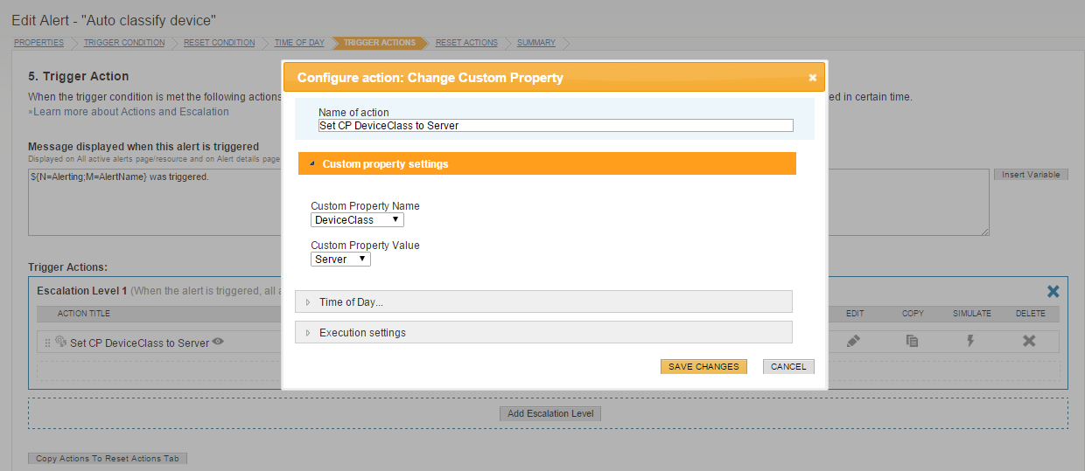Click the alert message text area

click(x=508, y=202)
